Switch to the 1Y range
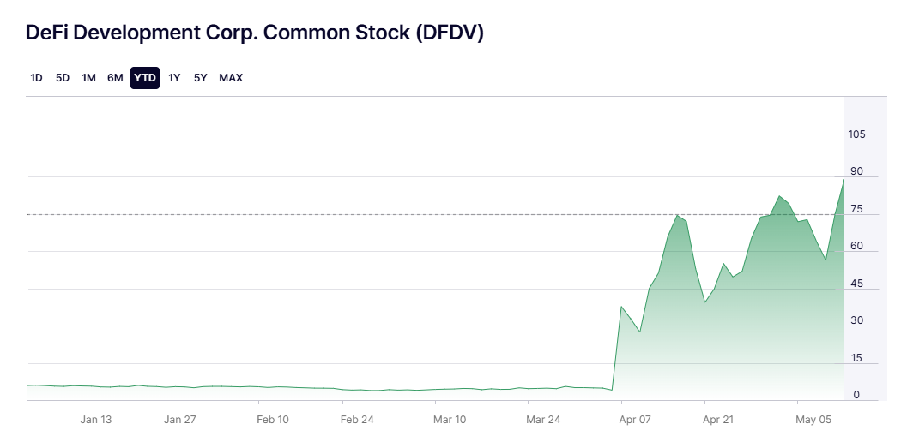This screenshot has width=919, height=442. pyautogui.click(x=174, y=78)
